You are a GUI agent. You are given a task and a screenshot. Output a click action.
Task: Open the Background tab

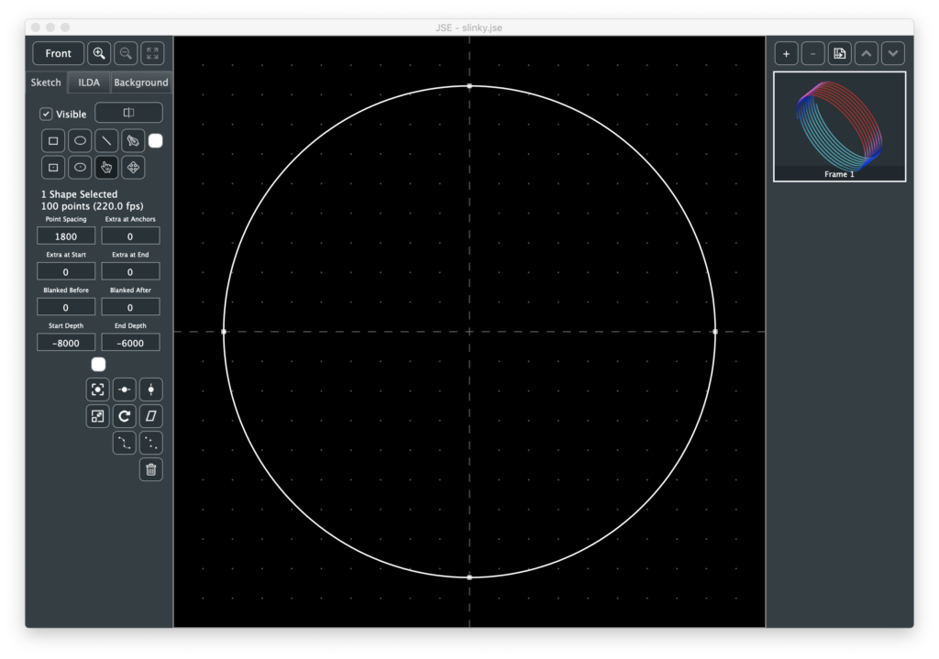coord(140,82)
